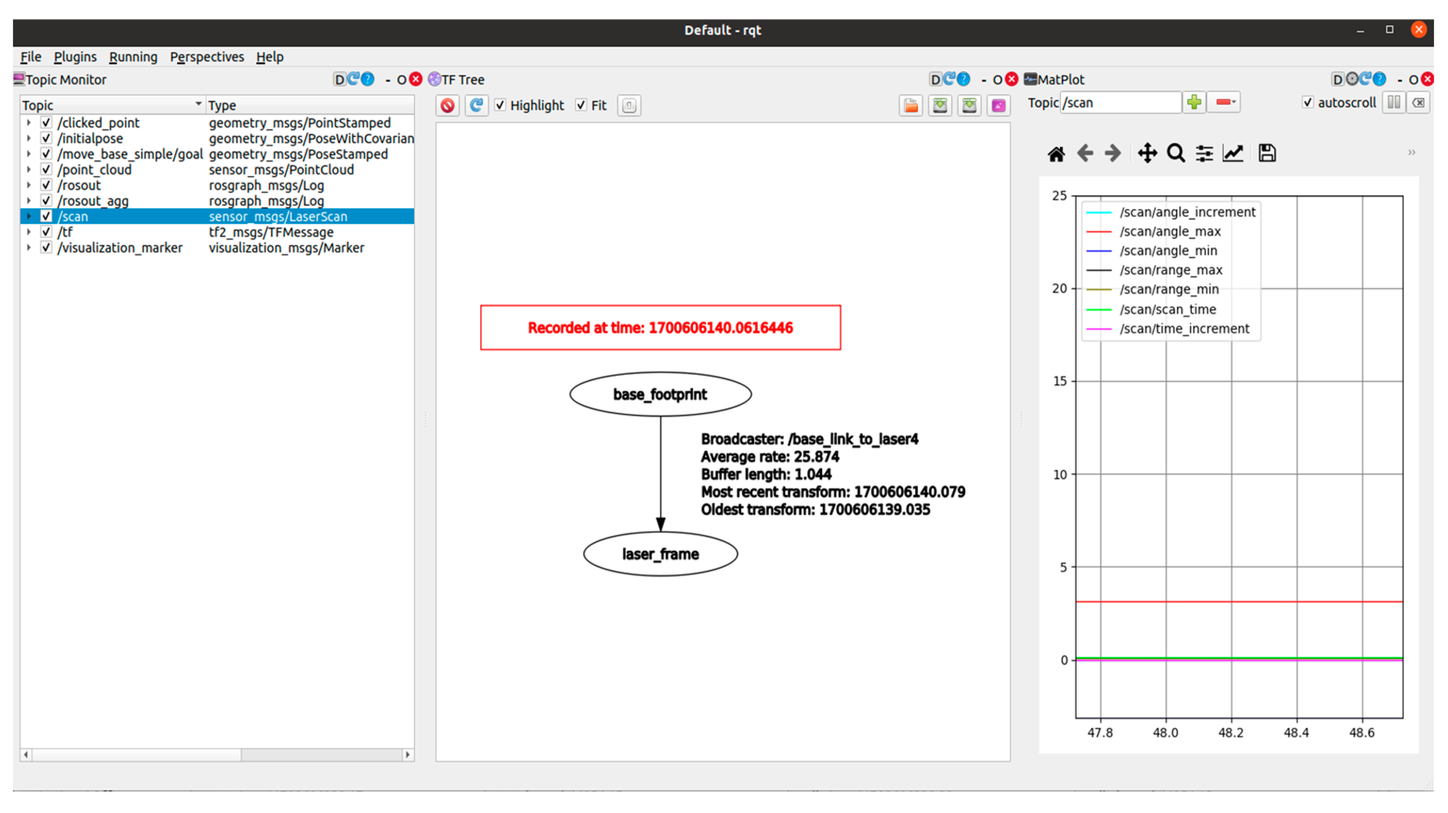
Task: Uncheck the /point_cloud topic checkbox
Action: pos(47,169)
